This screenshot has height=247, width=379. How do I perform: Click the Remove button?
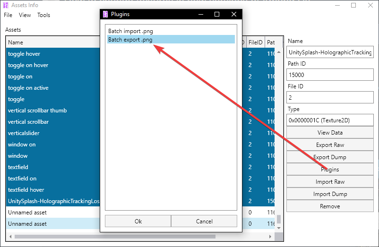click(x=330, y=206)
